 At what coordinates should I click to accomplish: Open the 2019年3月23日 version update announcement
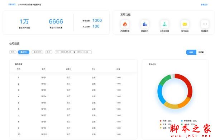coord(30,5)
